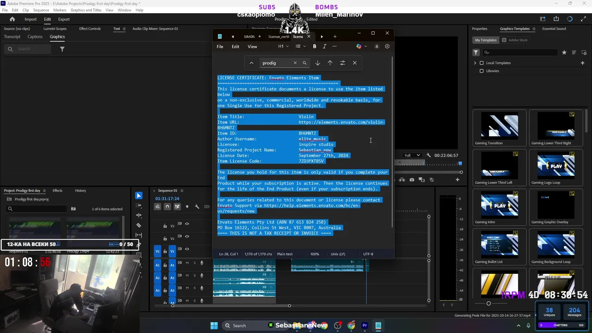Expand find bar replace chevron
The height and width of the screenshot is (333, 592).
(x=252, y=63)
